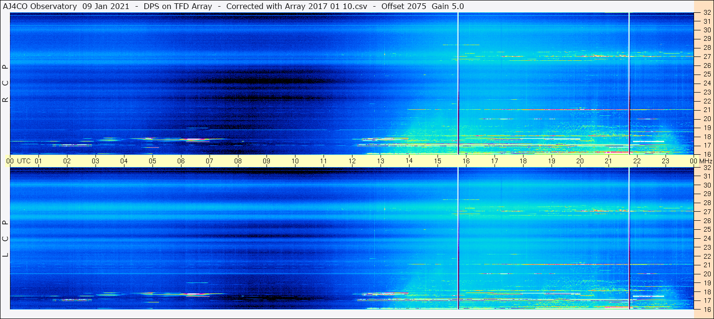Viewport: 714px width, 319px height.
Task: Click the 20 MHz label in LCP panel
Action: pyautogui.click(x=707, y=274)
